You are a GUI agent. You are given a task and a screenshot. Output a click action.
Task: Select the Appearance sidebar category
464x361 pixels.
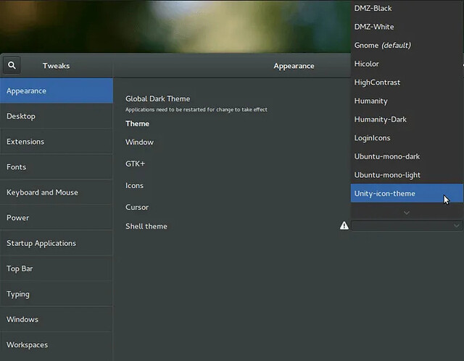click(x=57, y=91)
